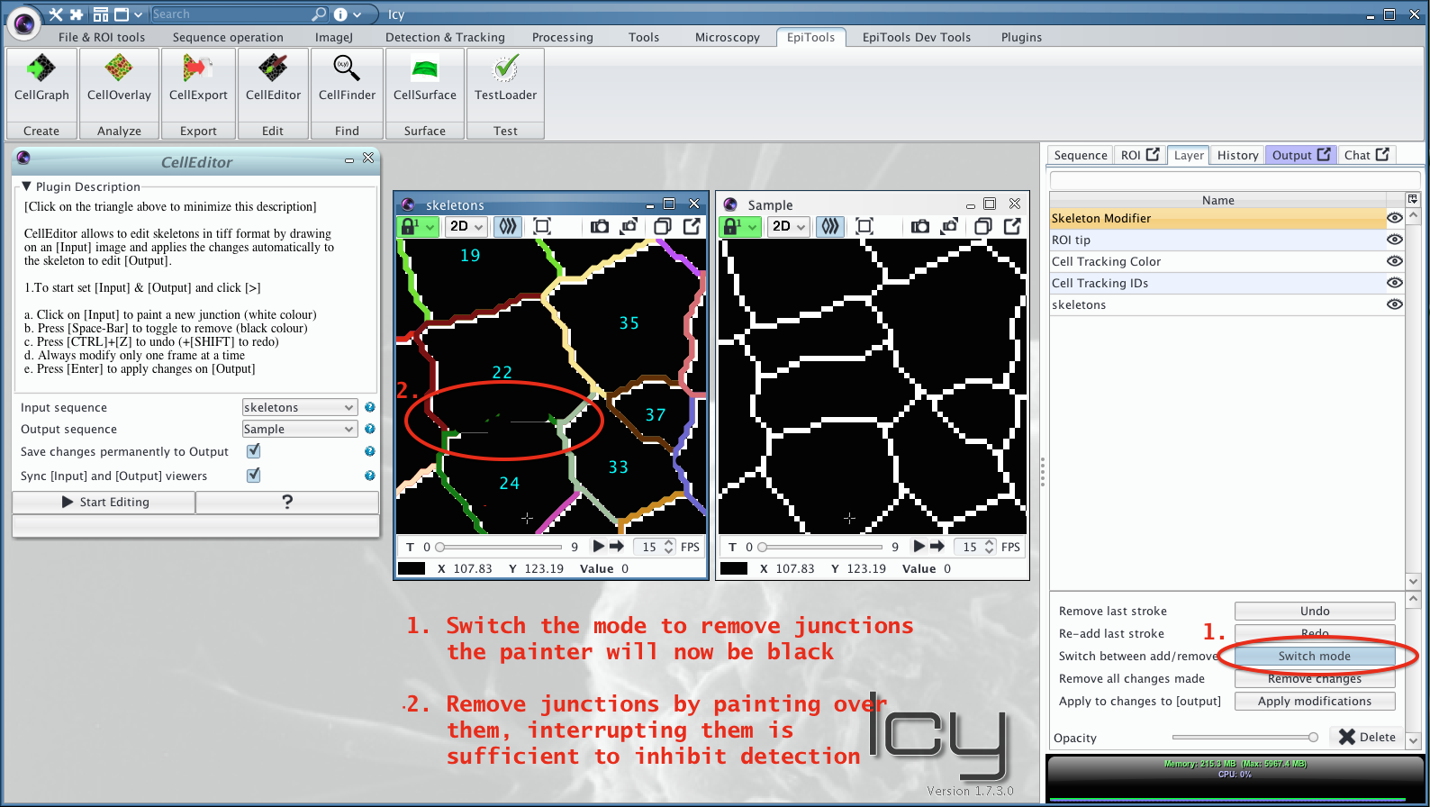Switch to the Detection & Tracking tab
The image size is (1430, 807).
click(445, 37)
